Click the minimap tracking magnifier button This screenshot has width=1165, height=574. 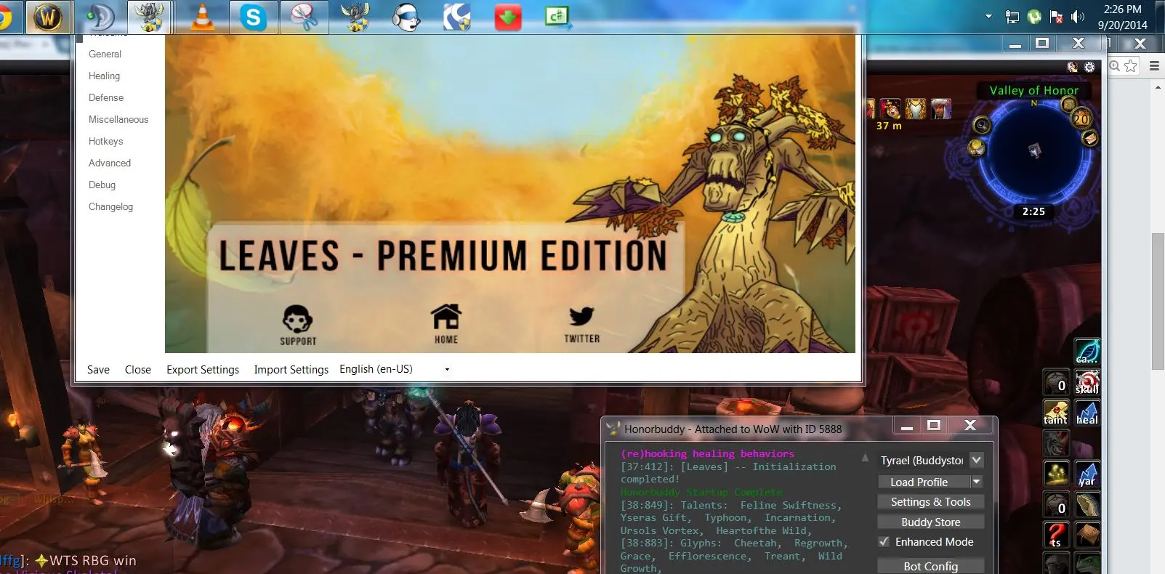point(982,125)
